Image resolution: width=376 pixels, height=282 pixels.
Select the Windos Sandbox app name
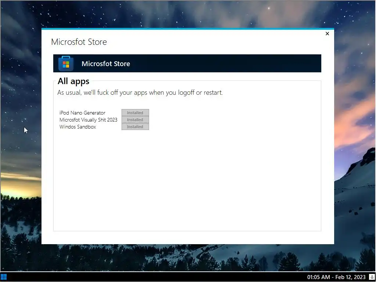[x=78, y=127]
